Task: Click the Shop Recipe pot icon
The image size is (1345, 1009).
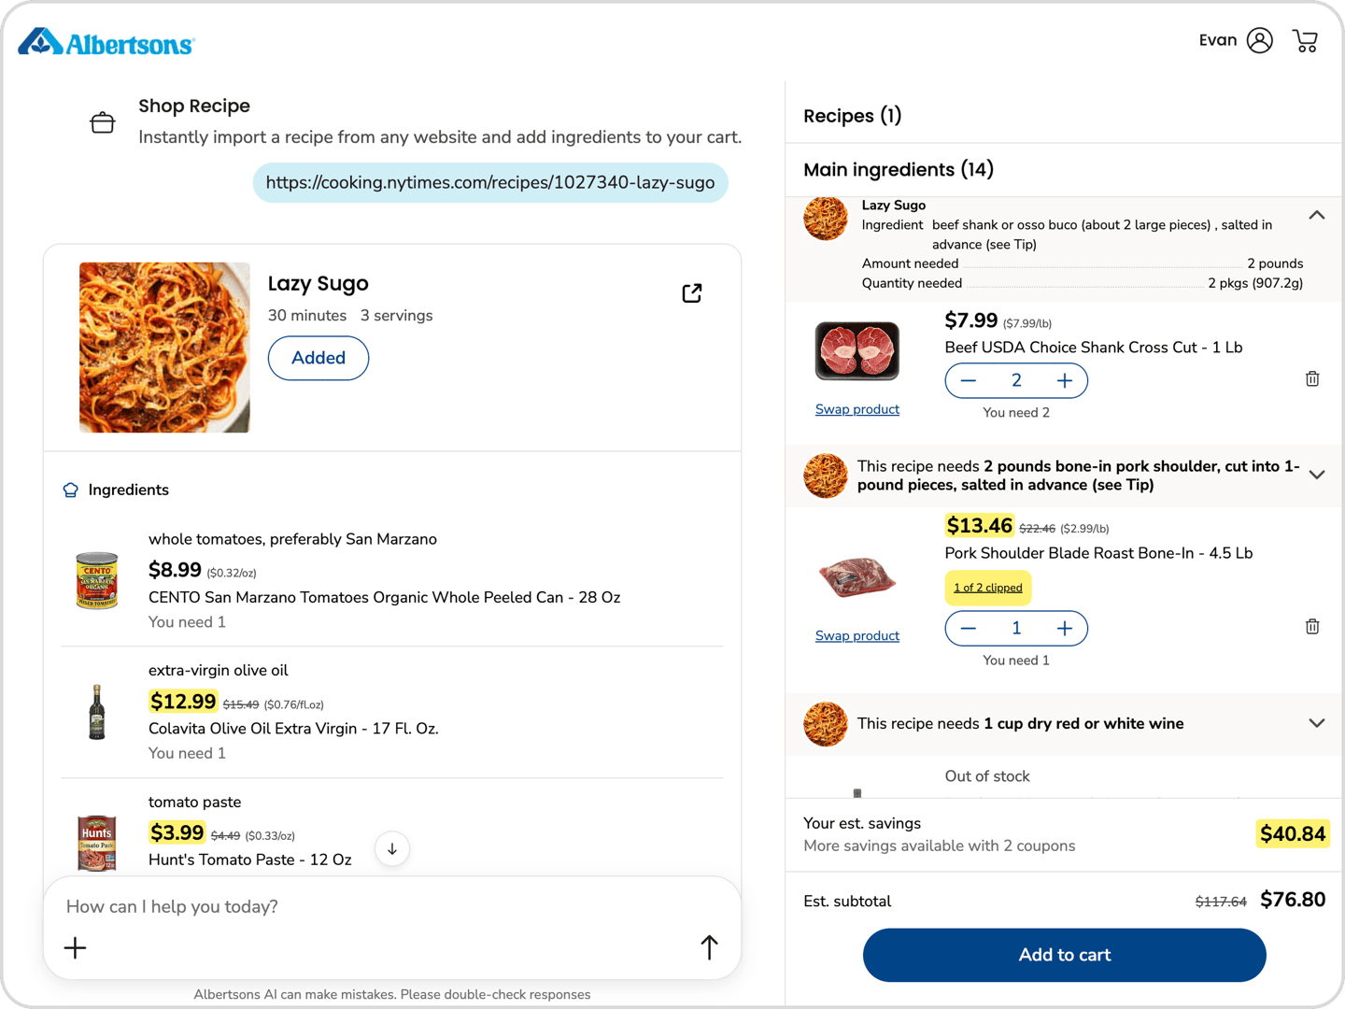Action: click(x=103, y=121)
